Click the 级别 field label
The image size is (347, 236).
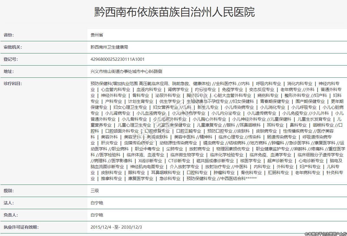[x=8, y=191]
